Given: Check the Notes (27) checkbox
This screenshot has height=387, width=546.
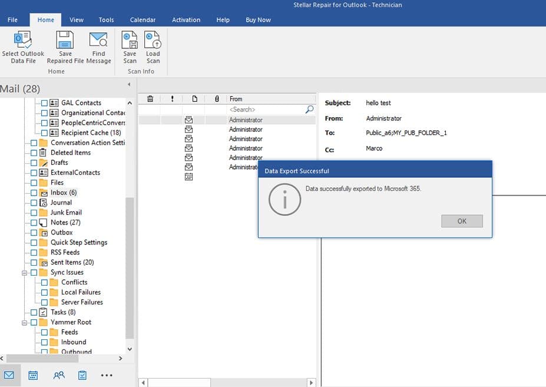Looking at the screenshot, I should click(34, 223).
